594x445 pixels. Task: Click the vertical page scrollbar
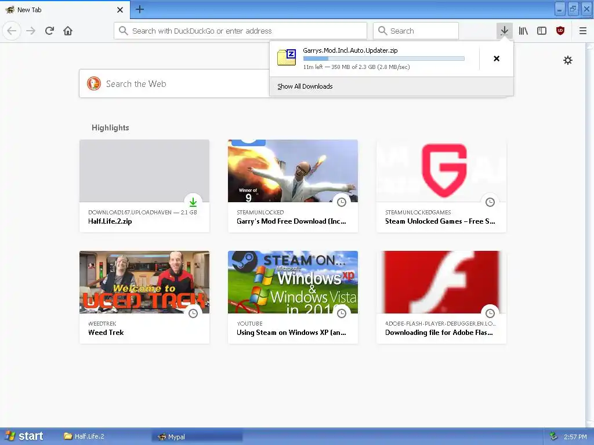(x=589, y=235)
